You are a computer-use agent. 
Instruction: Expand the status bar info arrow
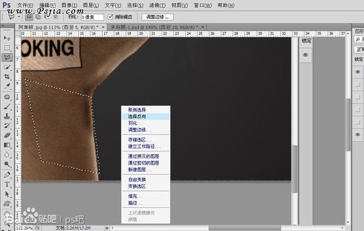107,228
